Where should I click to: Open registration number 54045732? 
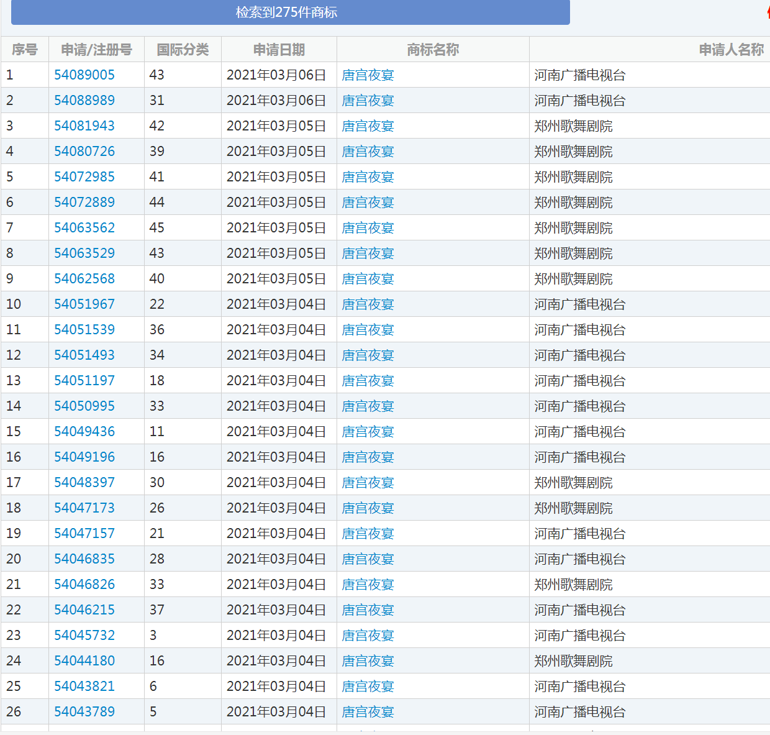pyautogui.click(x=84, y=636)
